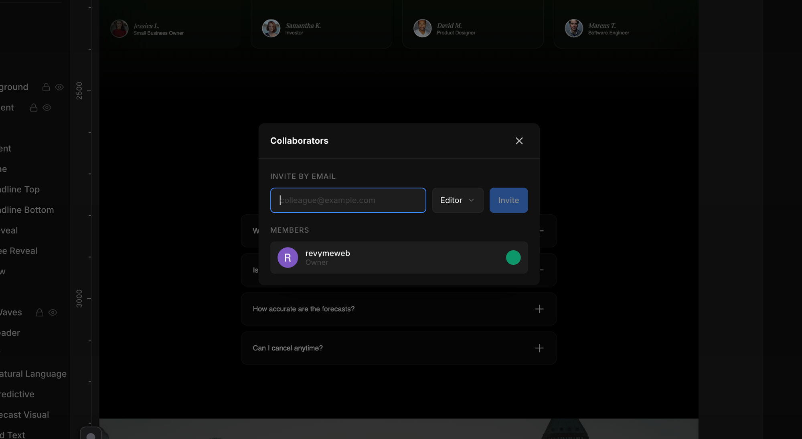Select the 'atural Language' layer
This screenshot has height=439, width=802.
(33, 374)
